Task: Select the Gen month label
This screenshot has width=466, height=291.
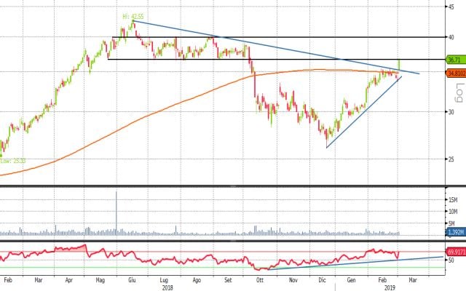Action: click(x=351, y=280)
